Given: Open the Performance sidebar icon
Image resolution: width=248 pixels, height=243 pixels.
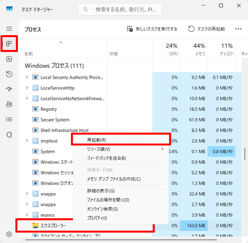Looking at the screenshot, I should click(9, 59).
